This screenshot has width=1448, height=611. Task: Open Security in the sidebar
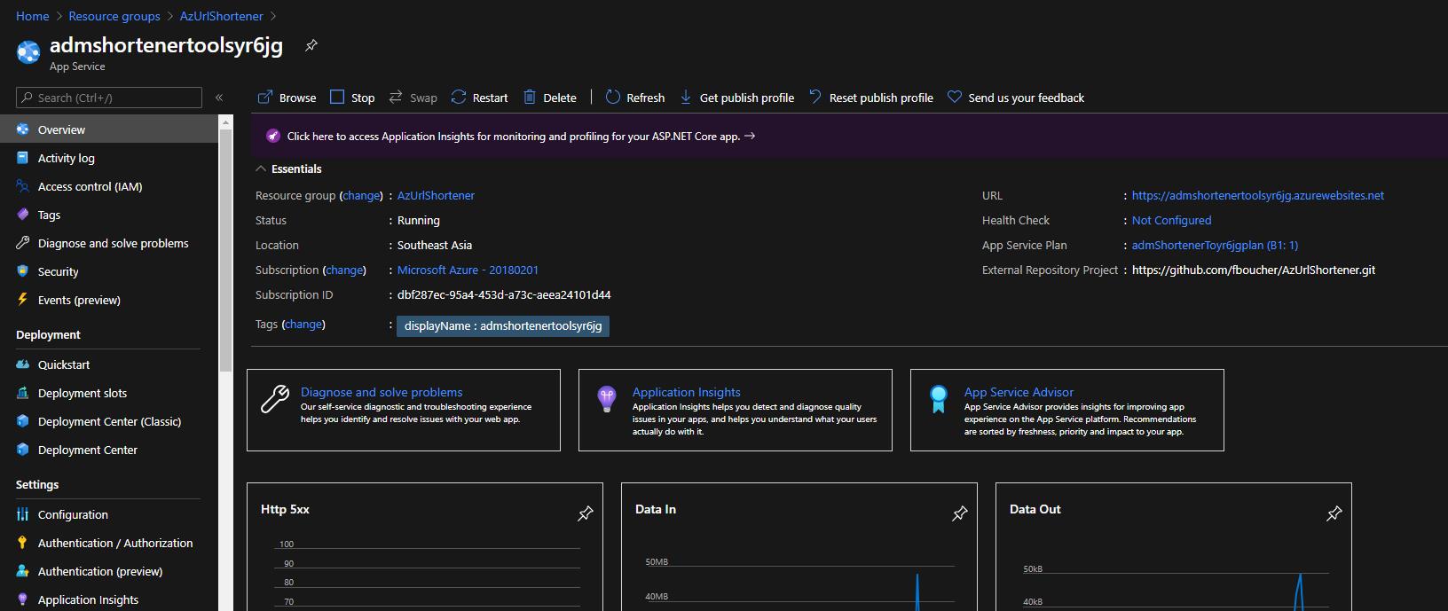pyautogui.click(x=109, y=271)
